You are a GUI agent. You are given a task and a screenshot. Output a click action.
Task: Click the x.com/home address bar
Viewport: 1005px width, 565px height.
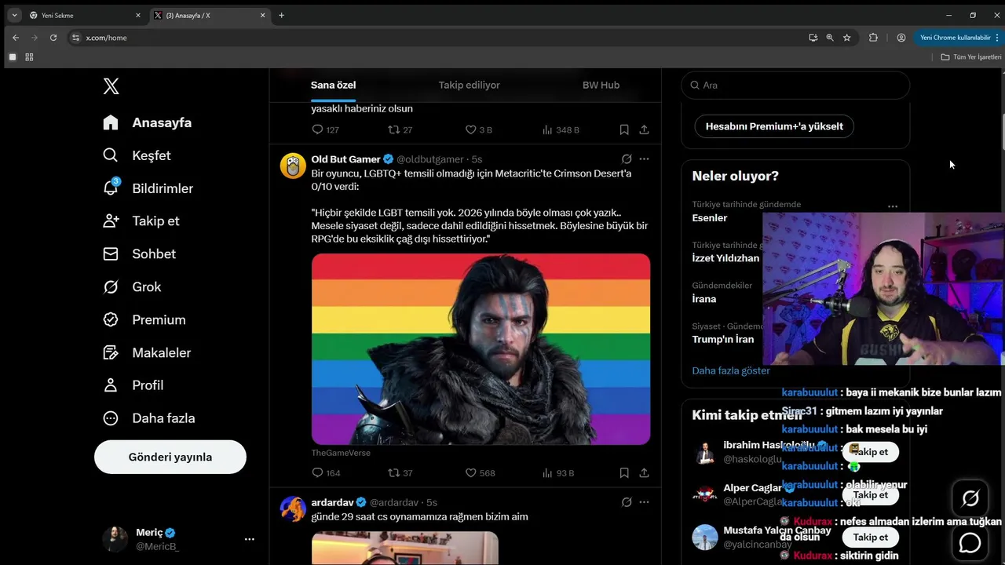point(440,38)
